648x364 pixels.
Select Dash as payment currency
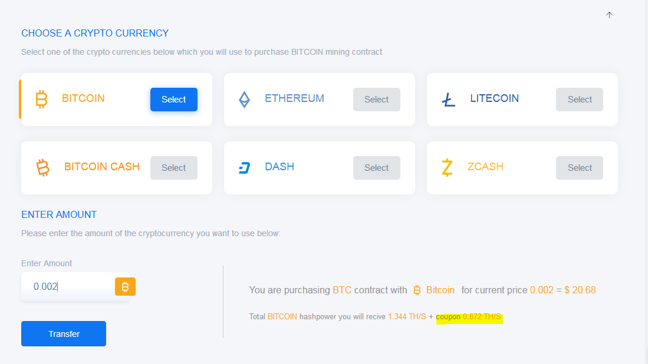(x=376, y=168)
